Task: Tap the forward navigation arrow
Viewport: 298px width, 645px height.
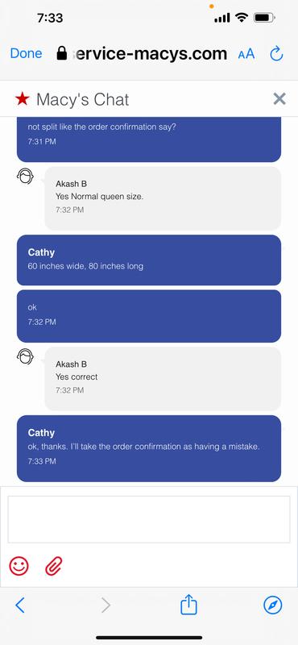Action: [x=106, y=605]
